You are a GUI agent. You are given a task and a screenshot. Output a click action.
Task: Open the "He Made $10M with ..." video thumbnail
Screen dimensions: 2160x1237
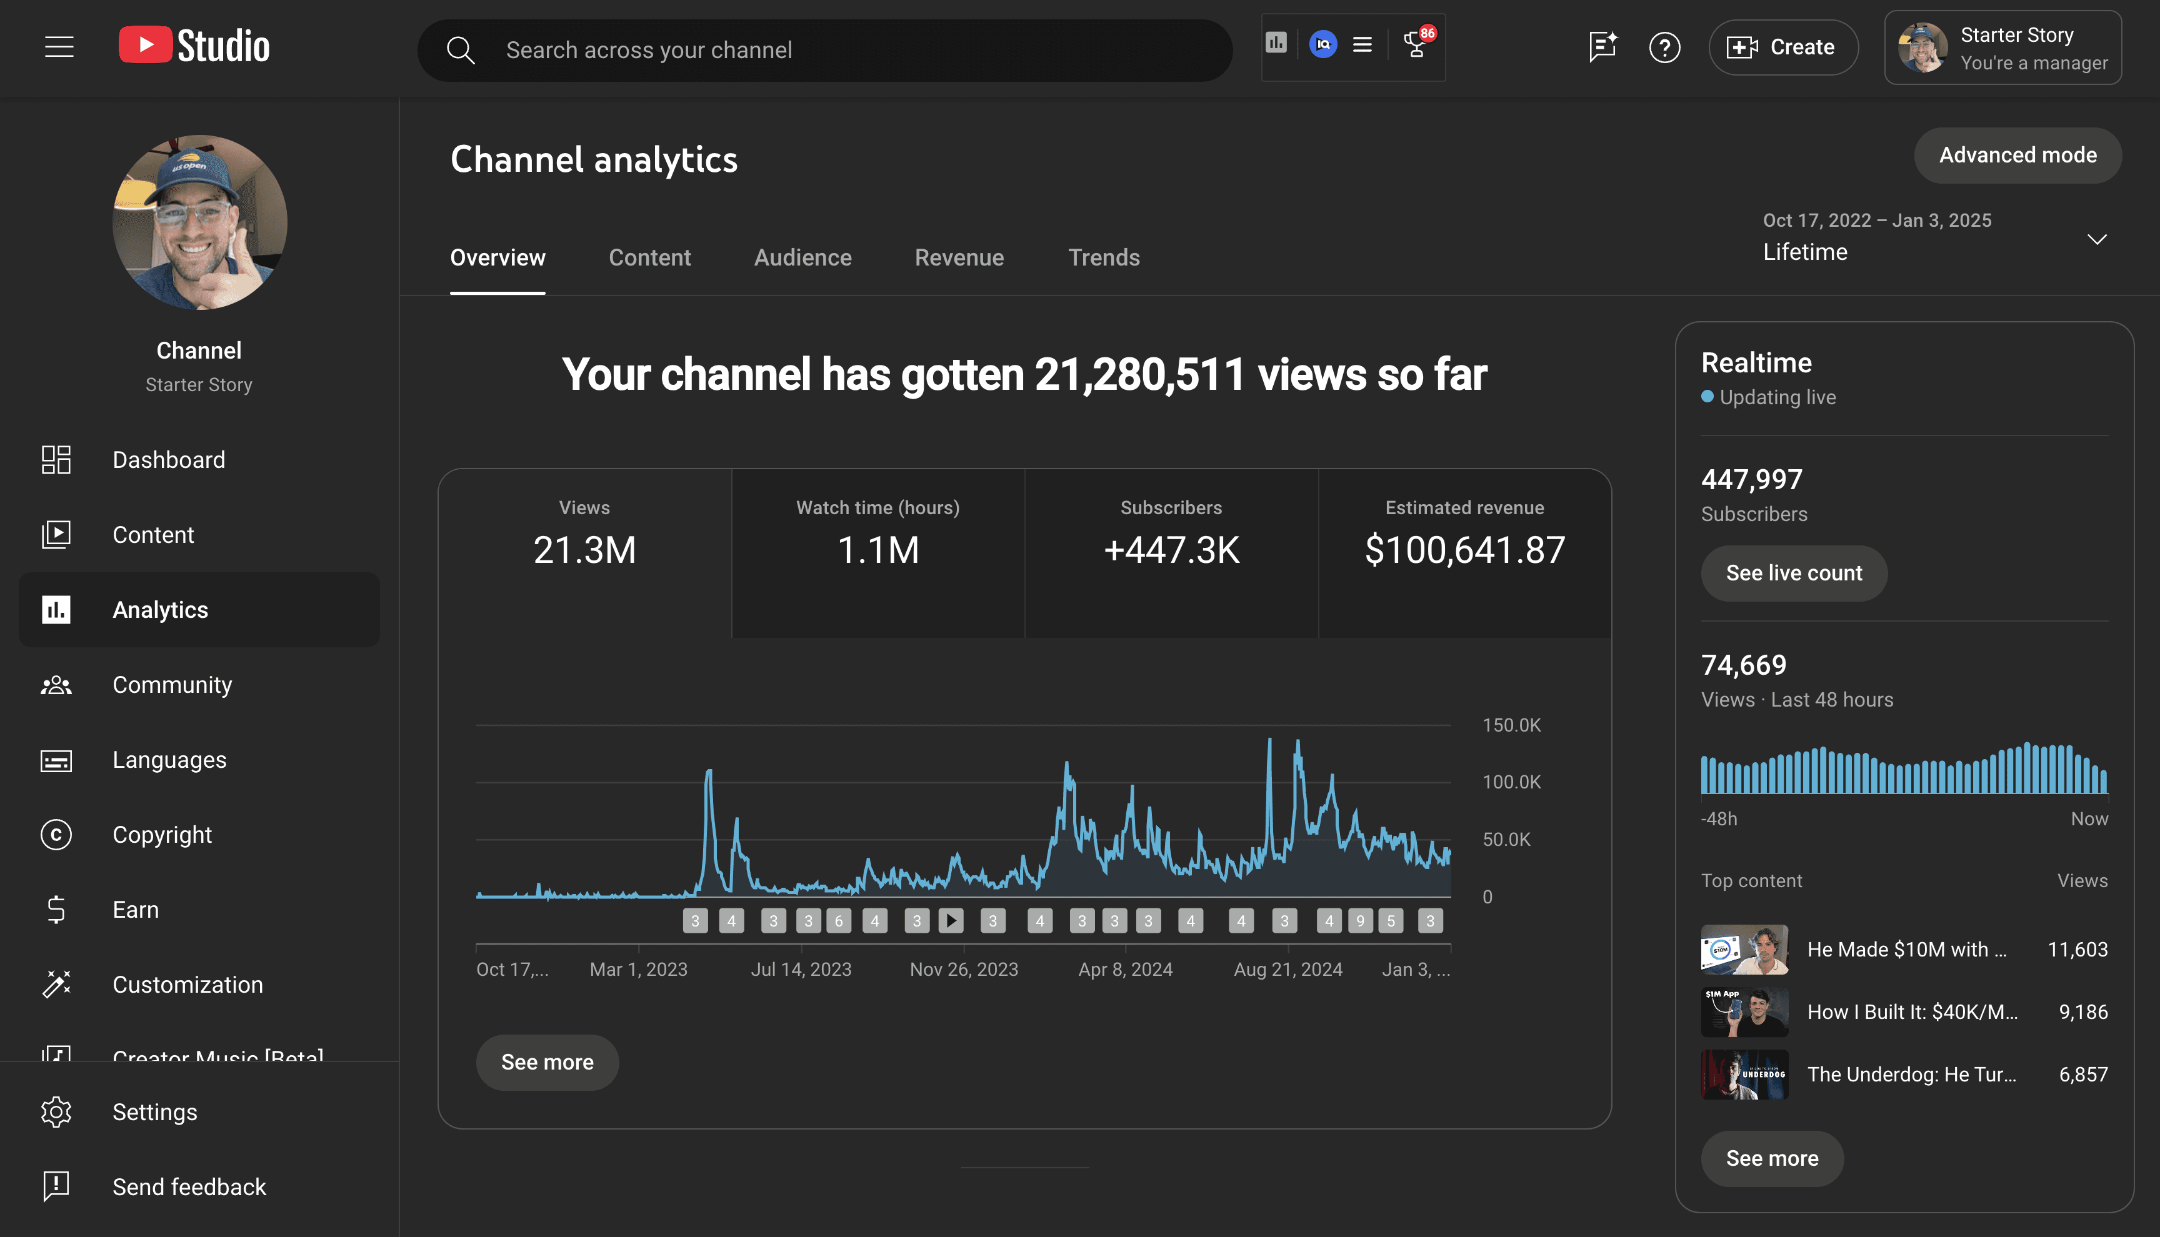tap(1744, 950)
